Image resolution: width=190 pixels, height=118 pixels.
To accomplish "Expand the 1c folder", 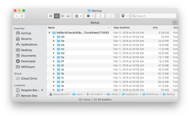I will (54, 78).
